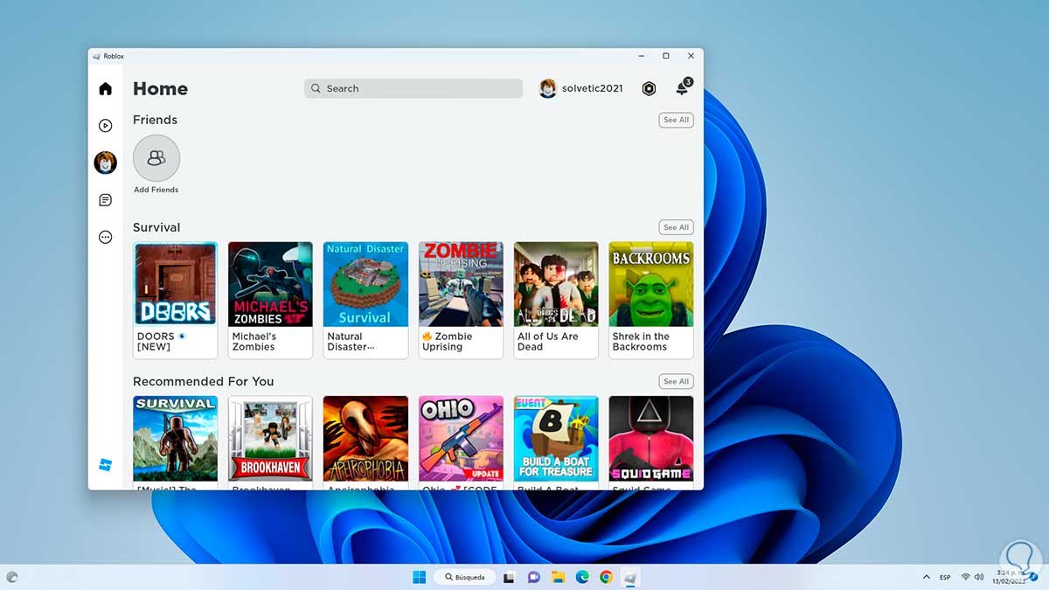Open the volume tray icon
Viewport: 1049px width, 590px height.
pyautogui.click(x=980, y=577)
